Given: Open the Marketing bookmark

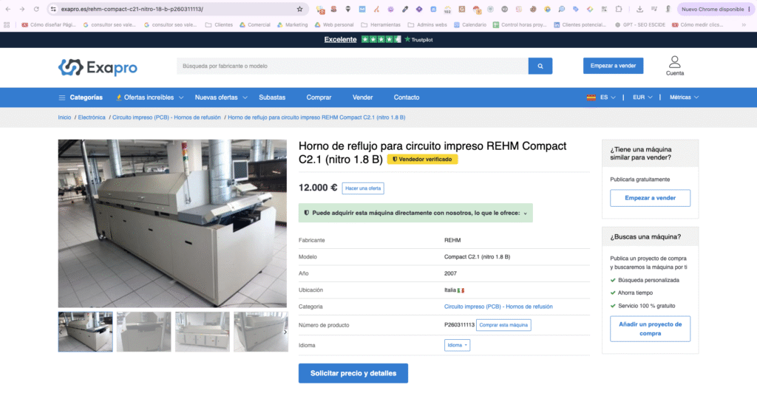Looking at the screenshot, I should pyautogui.click(x=292, y=24).
